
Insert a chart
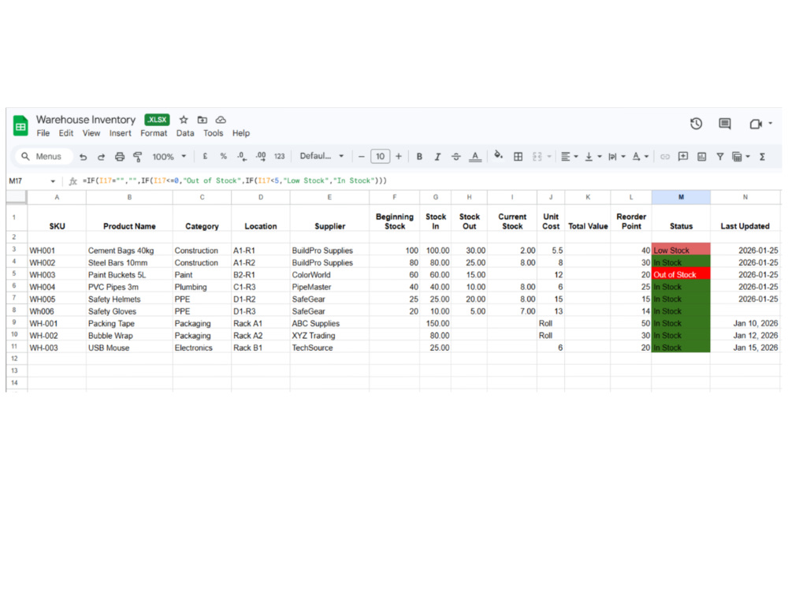coord(701,157)
